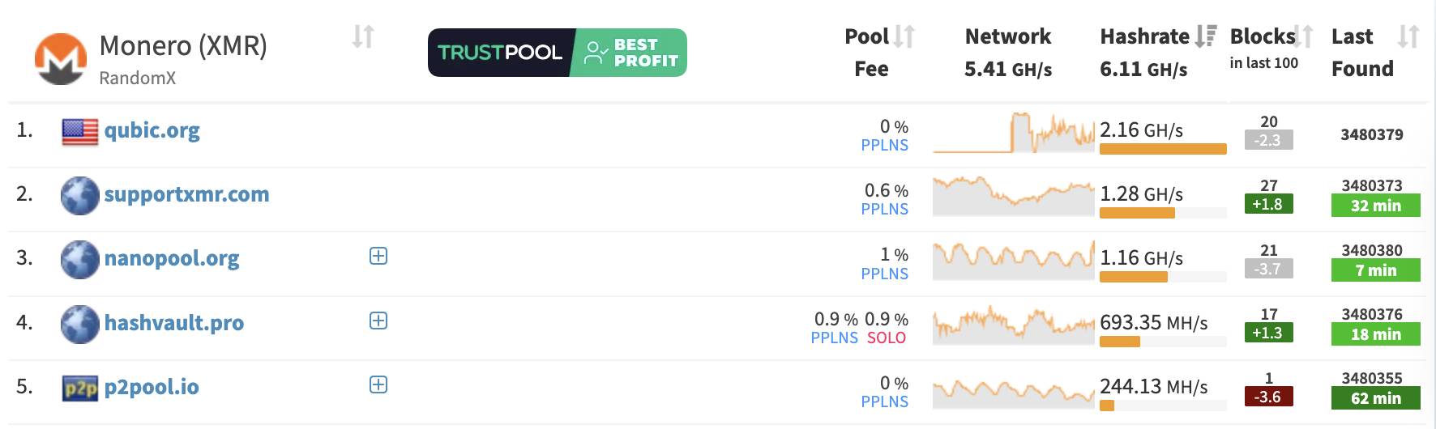
Task: Expand hashvault.pro details with plus icon
Action: click(378, 321)
